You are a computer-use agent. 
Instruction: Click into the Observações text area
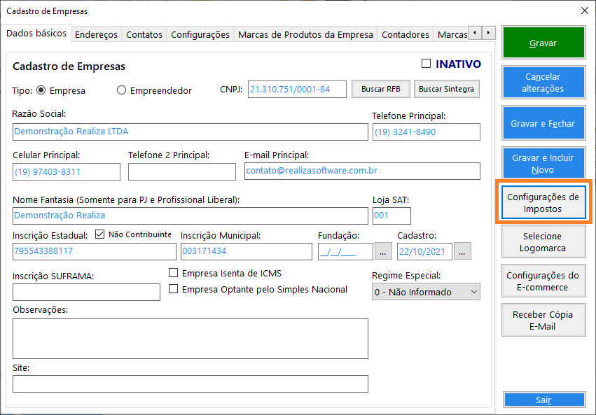pos(189,339)
